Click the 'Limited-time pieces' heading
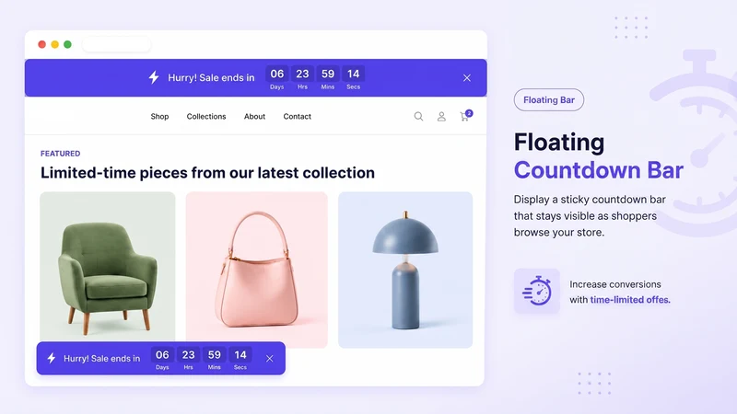737x414 pixels. (207, 173)
